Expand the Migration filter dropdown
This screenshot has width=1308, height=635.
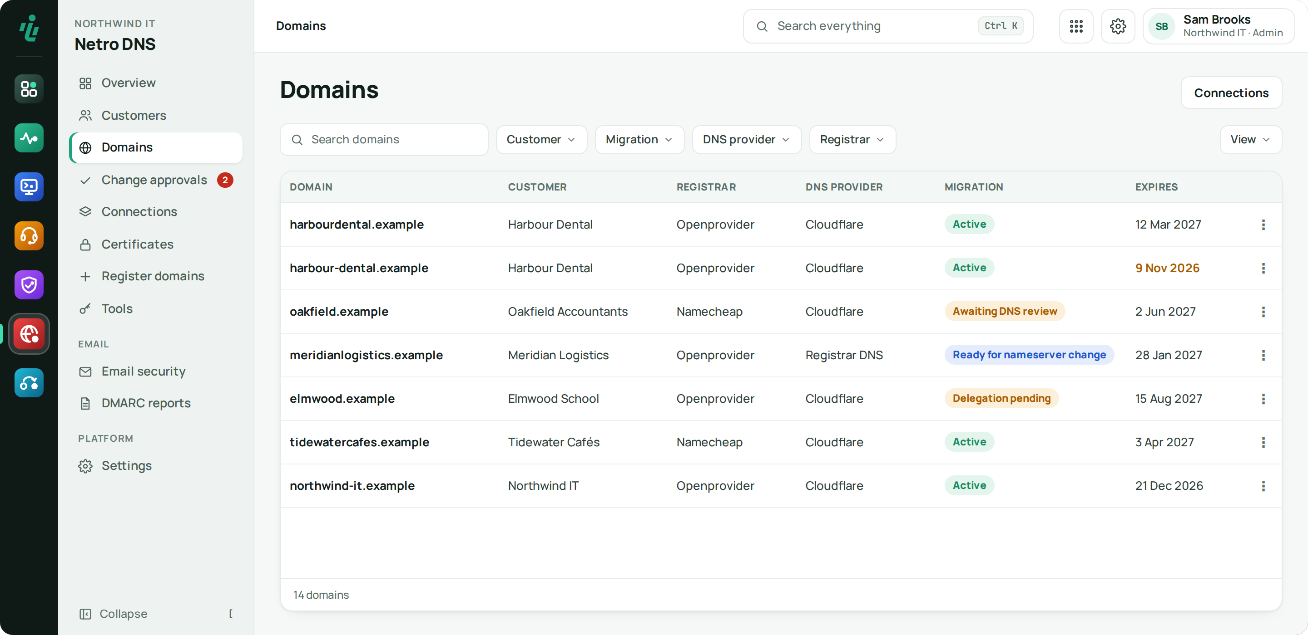639,140
